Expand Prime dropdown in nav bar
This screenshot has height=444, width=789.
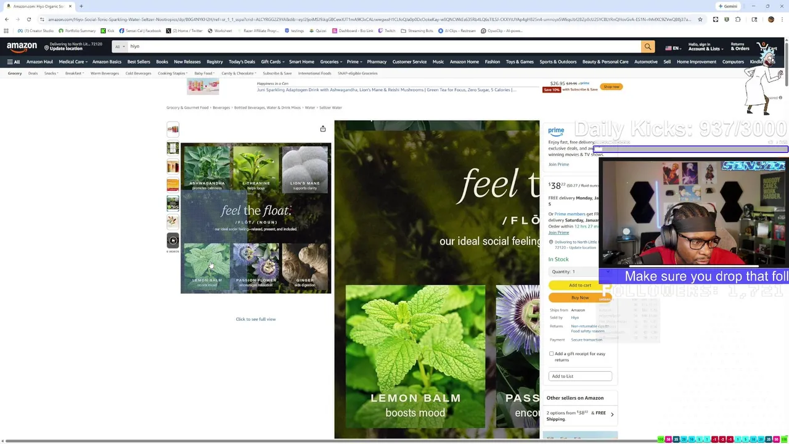[354, 62]
